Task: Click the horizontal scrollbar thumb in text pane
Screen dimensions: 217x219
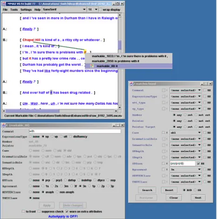Action: (x=32, y=111)
